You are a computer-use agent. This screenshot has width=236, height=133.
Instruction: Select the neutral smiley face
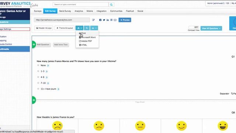(140, 126)
